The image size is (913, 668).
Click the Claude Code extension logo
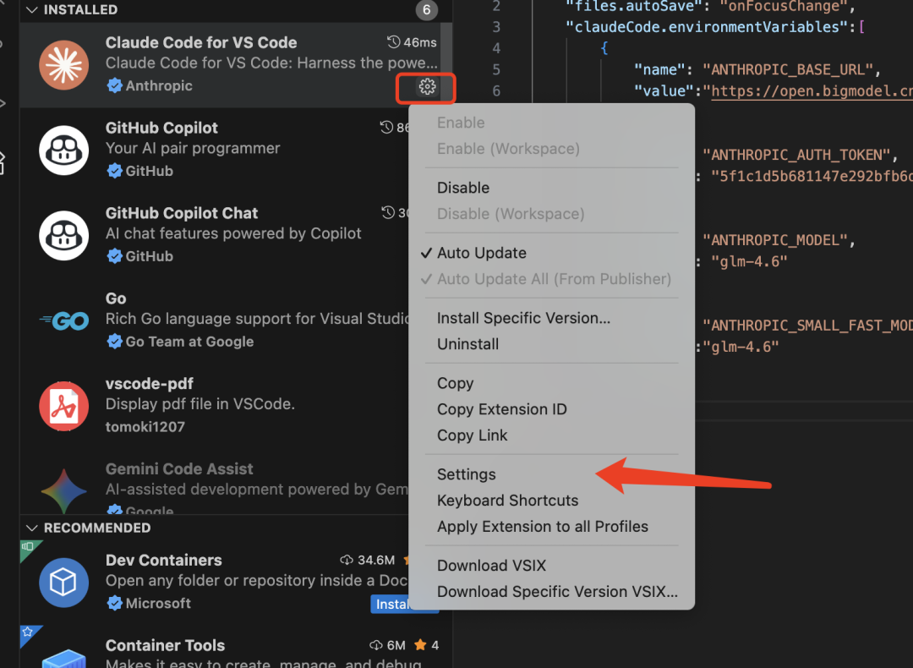click(64, 64)
